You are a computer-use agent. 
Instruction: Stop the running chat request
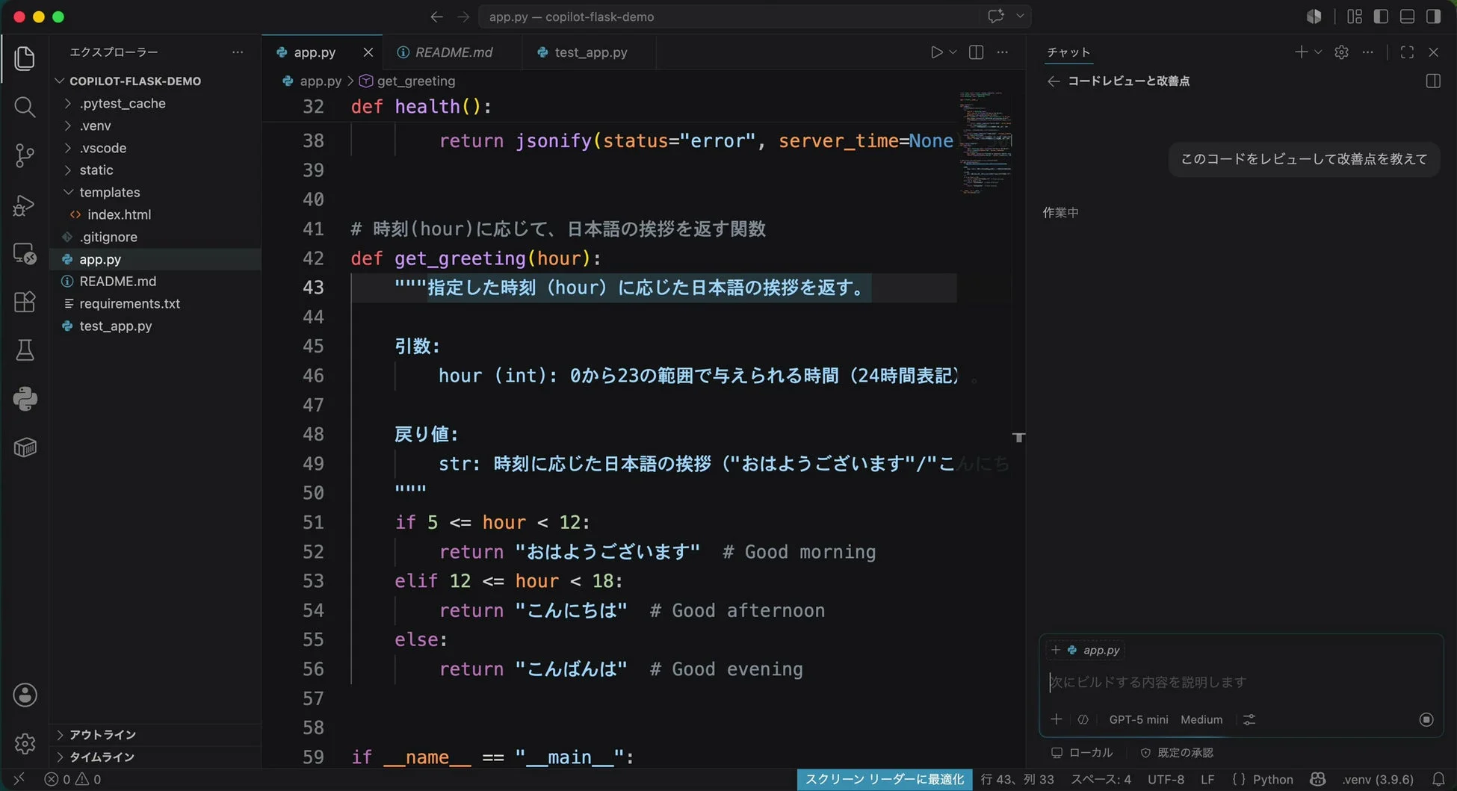click(1426, 719)
